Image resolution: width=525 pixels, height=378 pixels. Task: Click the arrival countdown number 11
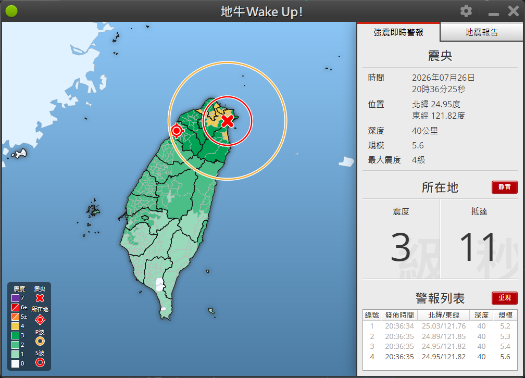point(478,248)
